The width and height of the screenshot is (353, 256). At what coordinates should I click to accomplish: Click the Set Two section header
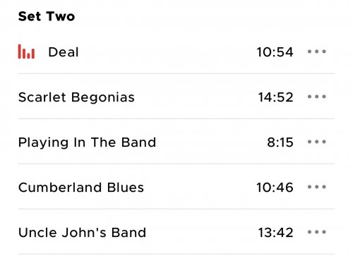click(47, 16)
